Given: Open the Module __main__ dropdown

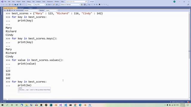Looking at the screenshot, I should tap(51, 10).
